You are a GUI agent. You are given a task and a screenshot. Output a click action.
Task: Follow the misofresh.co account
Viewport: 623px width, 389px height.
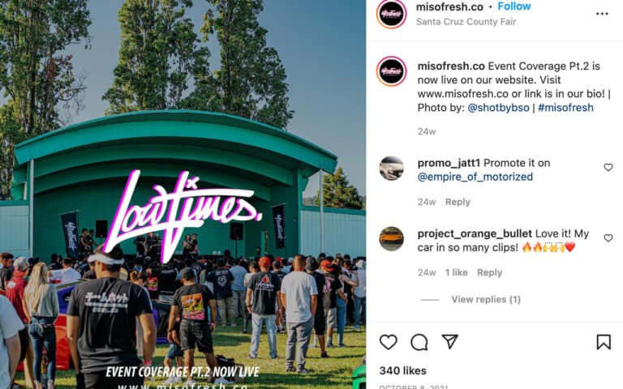[x=514, y=6]
